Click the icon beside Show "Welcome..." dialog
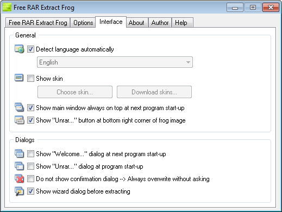 [19, 153]
